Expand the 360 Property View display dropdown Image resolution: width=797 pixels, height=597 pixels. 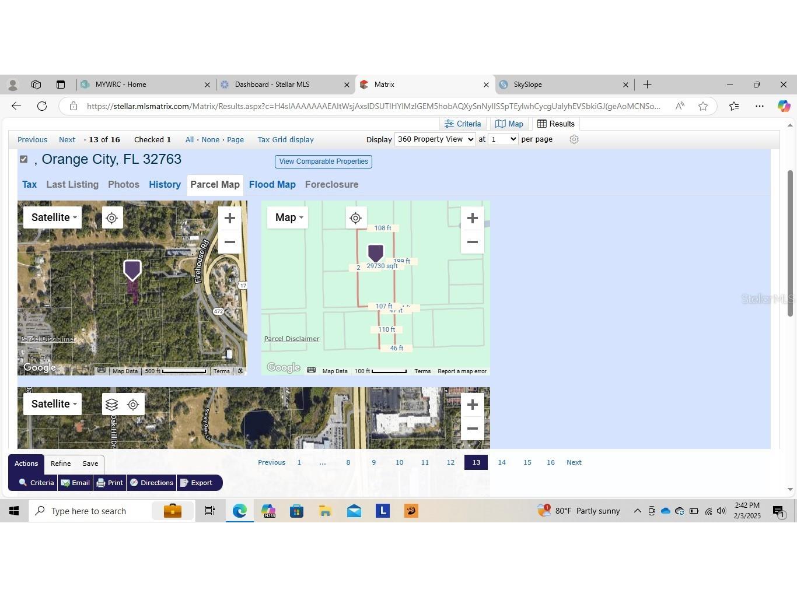tap(435, 139)
